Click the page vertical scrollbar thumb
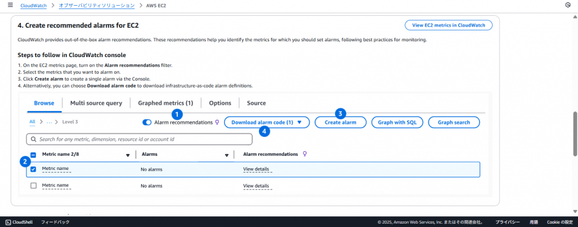Image resolution: width=578 pixels, height=227 pixels. pyautogui.click(x=575, y=133)
